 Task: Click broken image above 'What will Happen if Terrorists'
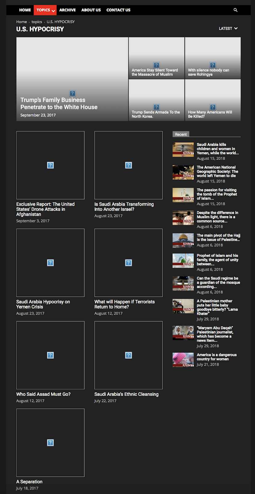click(x=128, y=263)
